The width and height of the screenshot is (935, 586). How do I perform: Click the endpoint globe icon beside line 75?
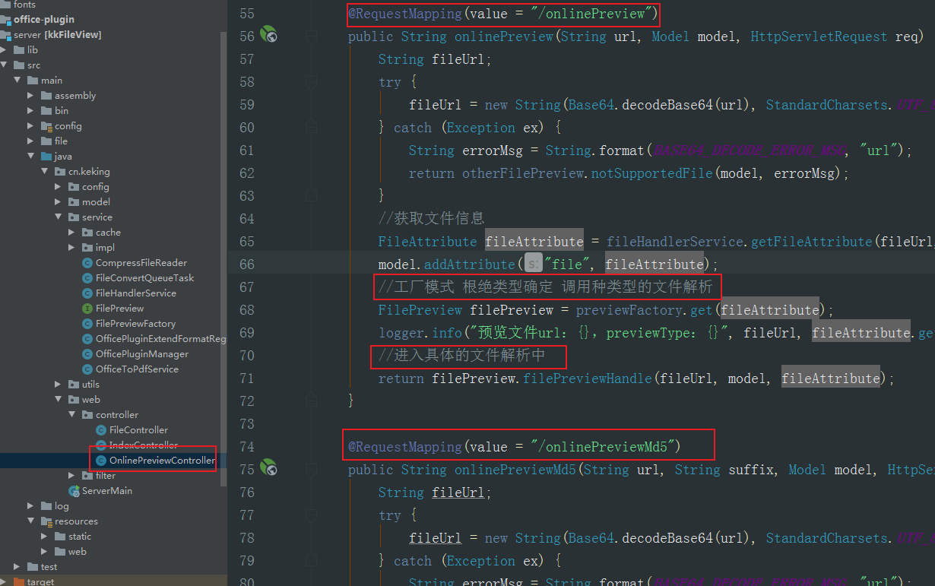point(268,469)
